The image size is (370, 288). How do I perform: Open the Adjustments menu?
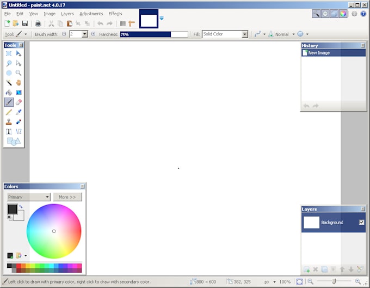pyautogui.click(x=91, y=14)
